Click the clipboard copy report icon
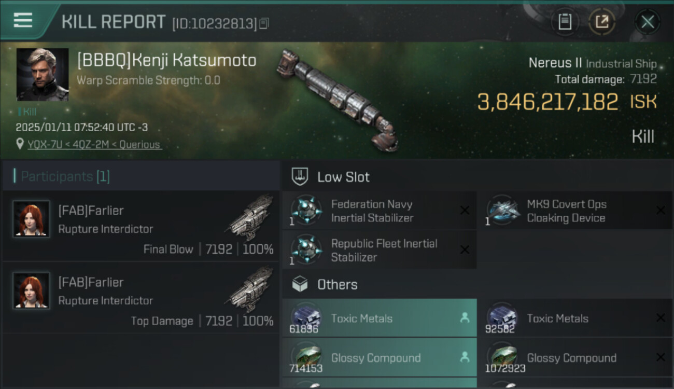Viewport: 674px width, 389px height. coord(565,22)
